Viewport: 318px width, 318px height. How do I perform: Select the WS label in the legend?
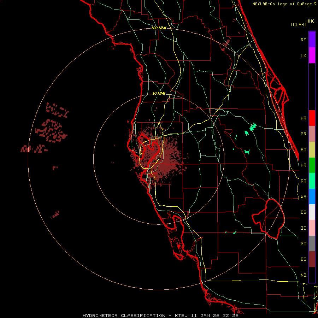(303, 197)
